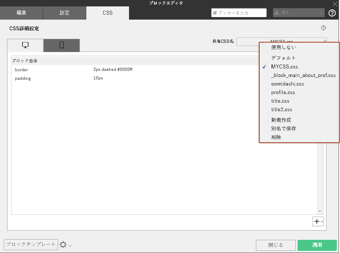Select oomidashi.css from the list
340x253 pixels.
299,84
